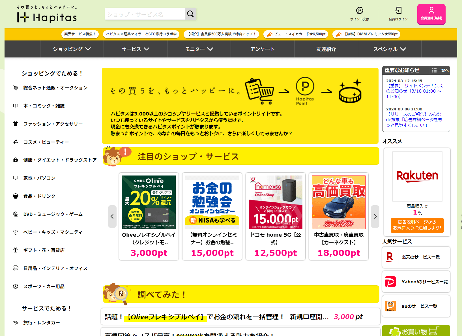Image resolution: width=462 pixels, height=336 pixels.
Task: Open the カーネクスト 高価買取 card thumbnail
Action: click(x=339, y=202)
